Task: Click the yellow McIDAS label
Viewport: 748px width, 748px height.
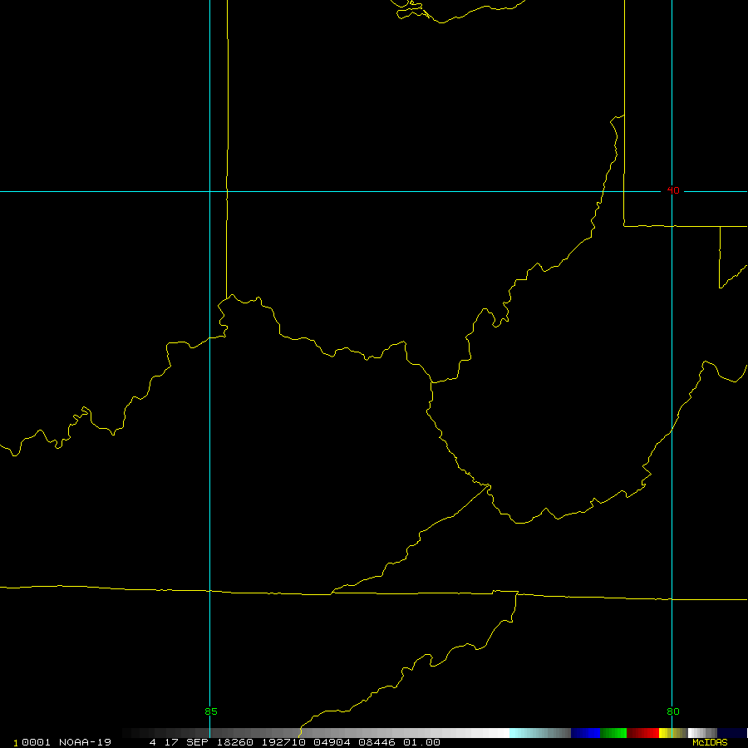Action: point(709,742)
